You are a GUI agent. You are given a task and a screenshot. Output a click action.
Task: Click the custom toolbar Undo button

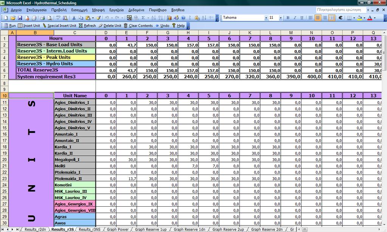[162, 26]
